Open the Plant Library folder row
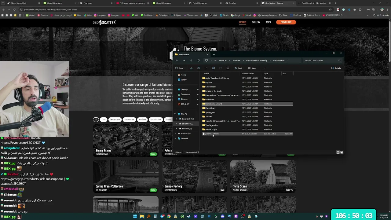Image resolution: width=391 pixels, height=220 pixels. (x=247, y=108)
